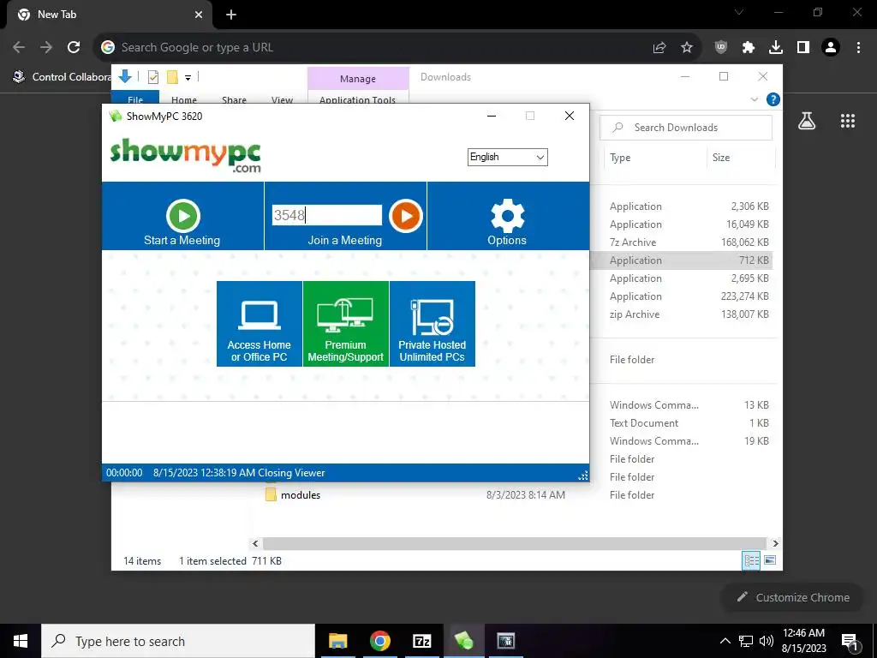
Task: Open Windows notification center icon
Action: pyautogui.click(x=850, y=642)
